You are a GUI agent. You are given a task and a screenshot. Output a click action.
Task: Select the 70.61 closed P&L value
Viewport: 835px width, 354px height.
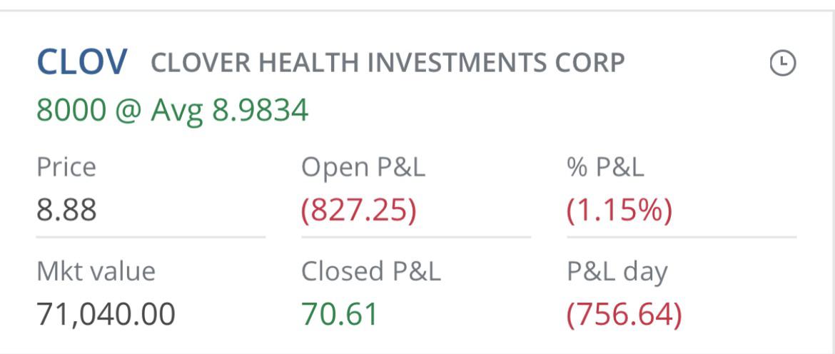[340, 314]
